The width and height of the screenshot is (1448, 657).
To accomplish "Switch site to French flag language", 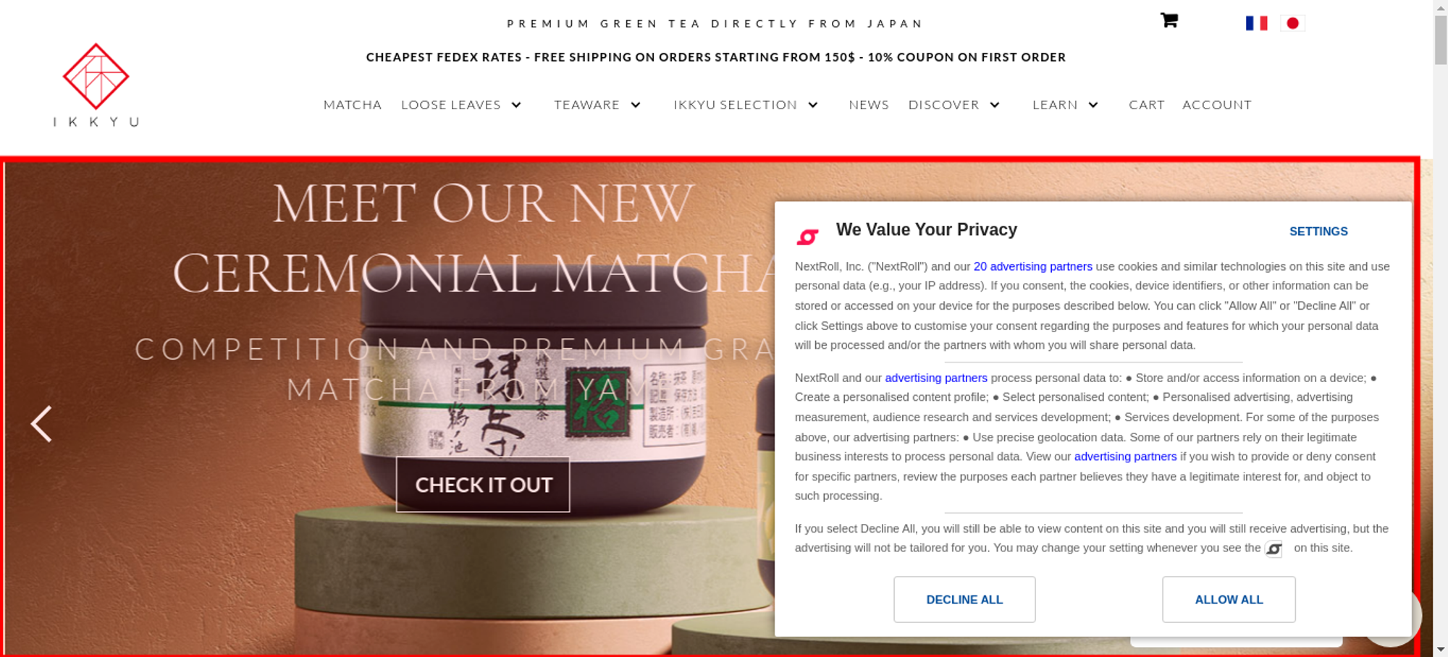I will 1256,23.
